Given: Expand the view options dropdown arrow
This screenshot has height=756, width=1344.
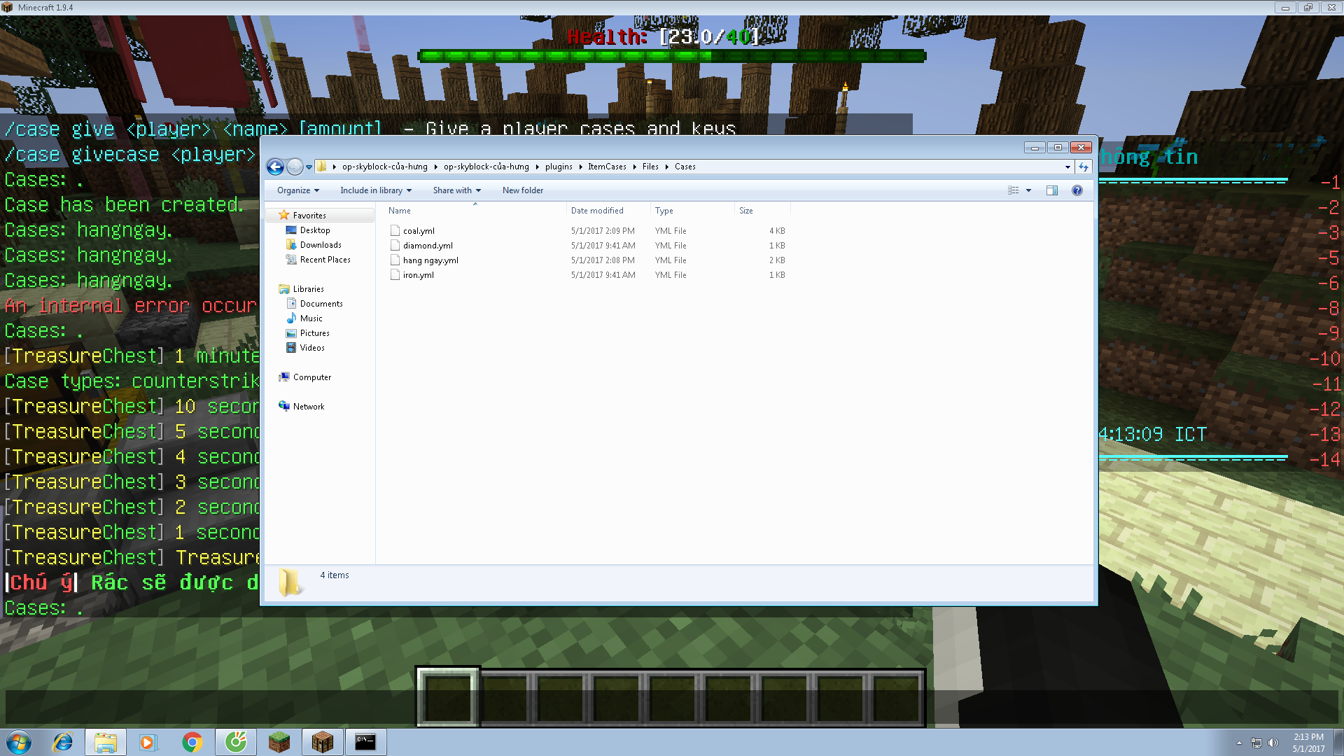Looking at the screenshot, I should (x=1028, y=190).
